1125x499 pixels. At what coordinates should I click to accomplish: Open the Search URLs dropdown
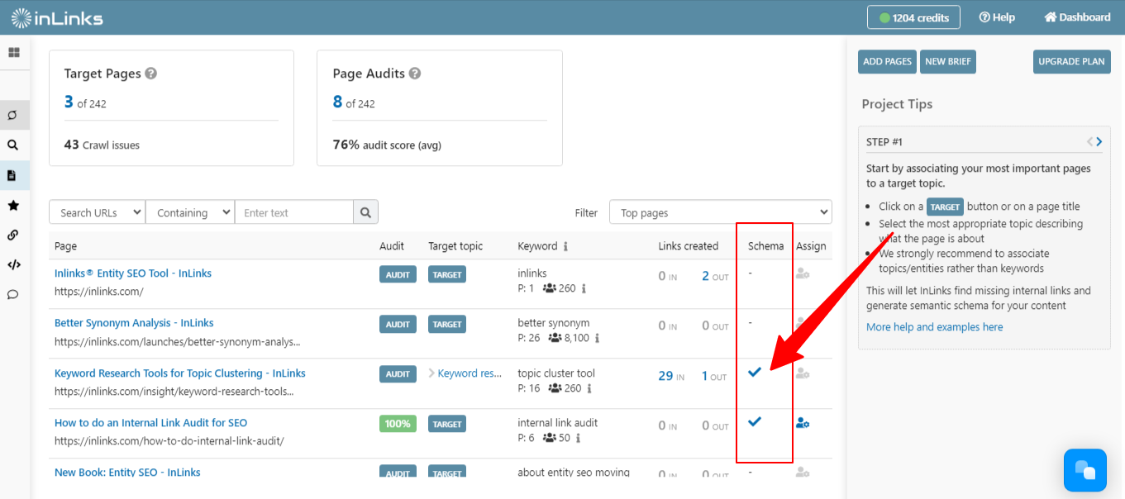(x=97, y=212)
